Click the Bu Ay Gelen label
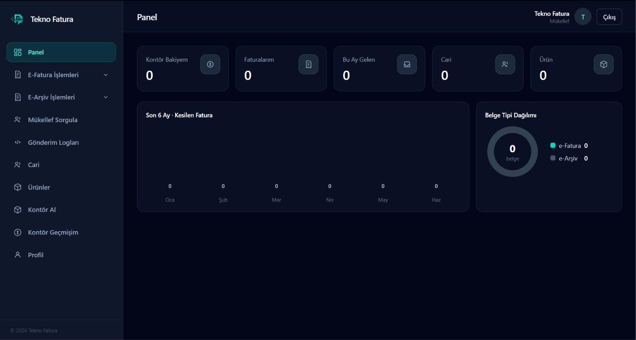Screen dimensions: 636x340 point(359,60)
